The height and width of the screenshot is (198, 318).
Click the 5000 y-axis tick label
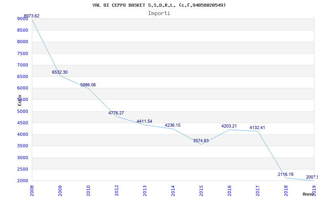click(x=23, y=111)
